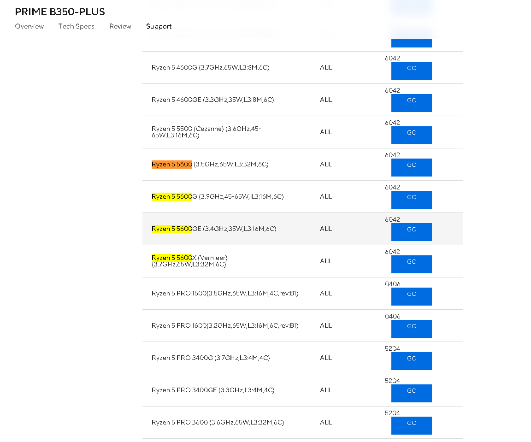Click BIOS version 5204 for PRO 3400G
This screenshot has width=531, height=442.
pyautogui.click(x=392, y=348)
